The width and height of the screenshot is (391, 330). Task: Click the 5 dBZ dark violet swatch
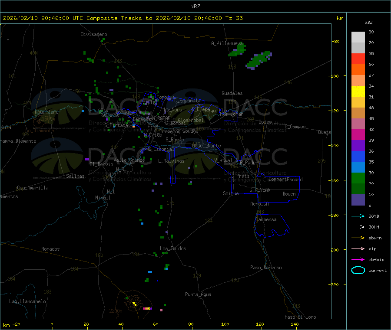point(358,200)
